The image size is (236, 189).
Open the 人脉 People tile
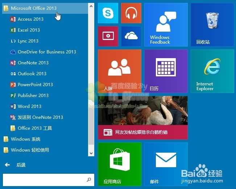pos(120,71)
